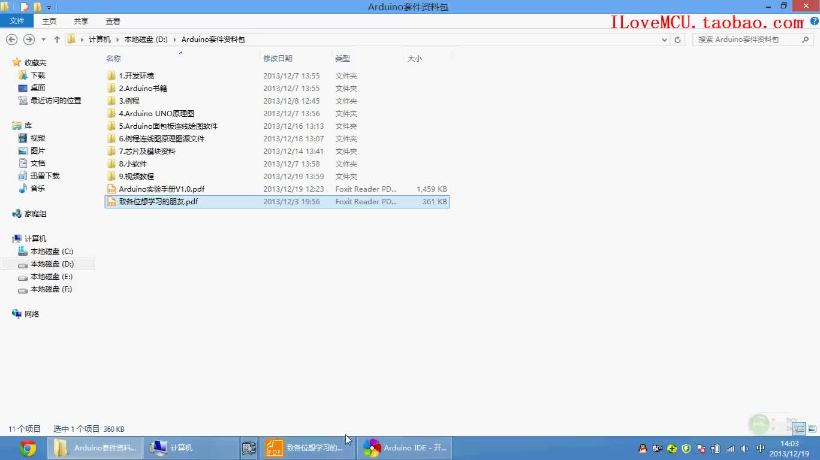Open the 迅雷下载 library
Viewport: 820px width, 460px height.
tap(45, 175)
